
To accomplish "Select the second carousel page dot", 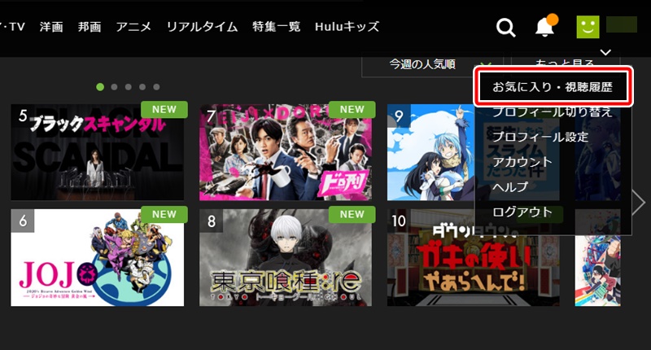I will coord(114,87).
